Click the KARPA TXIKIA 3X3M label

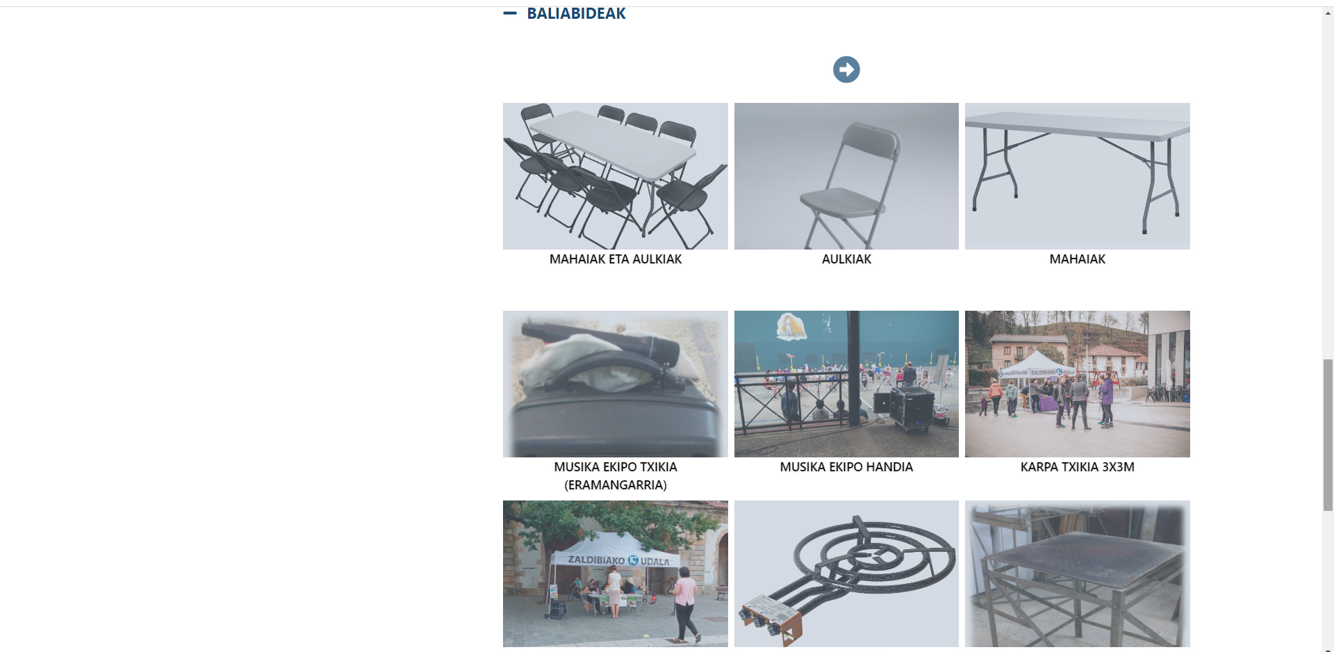pos(1078,467)
